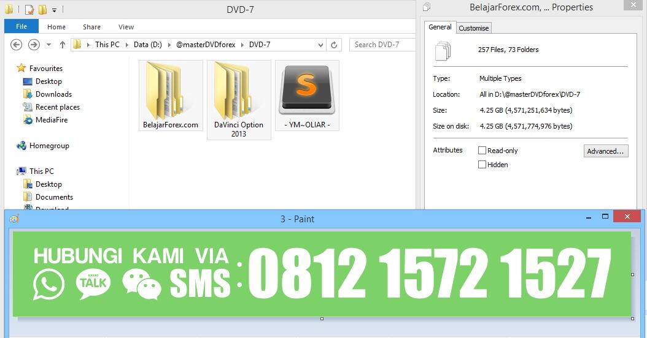Click @masterDVDforex in the address breadcrumb
647x338 pixels.
point(206,45)
